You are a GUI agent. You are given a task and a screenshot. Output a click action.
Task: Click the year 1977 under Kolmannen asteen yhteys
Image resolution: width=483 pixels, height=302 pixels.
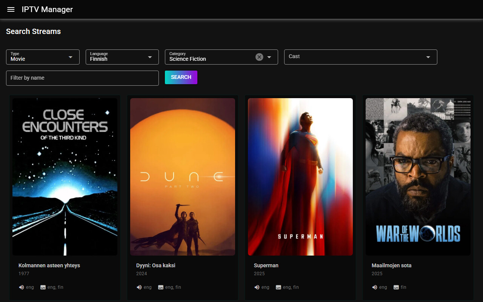24,274
